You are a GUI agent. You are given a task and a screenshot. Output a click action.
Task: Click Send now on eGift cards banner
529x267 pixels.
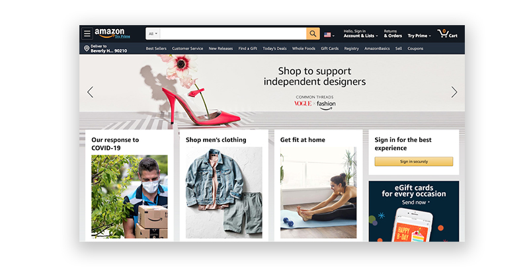tap(415, 202)
